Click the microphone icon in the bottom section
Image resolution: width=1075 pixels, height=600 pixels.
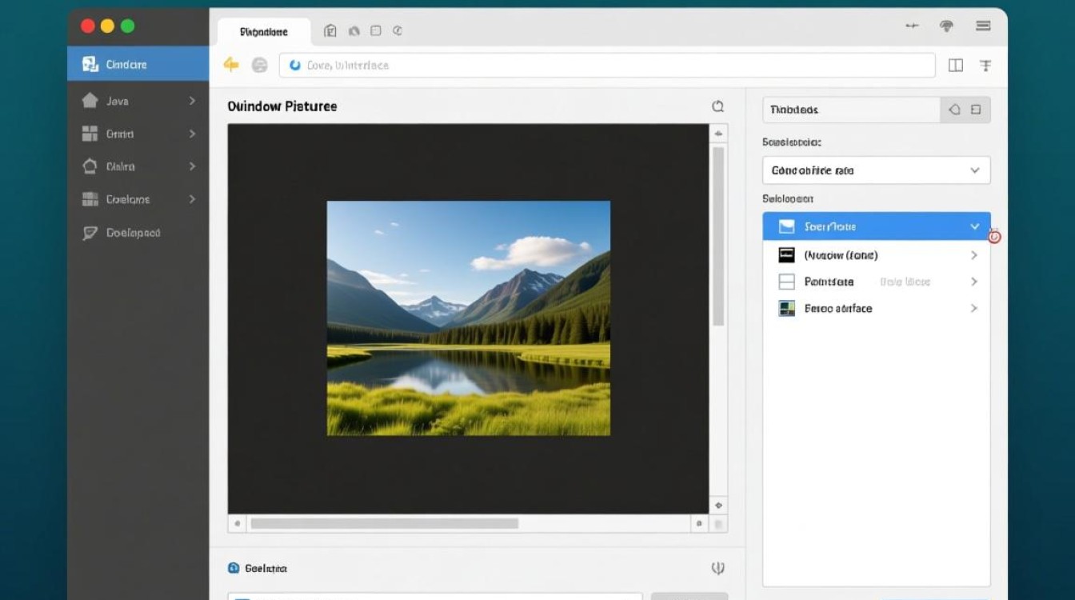717,568
